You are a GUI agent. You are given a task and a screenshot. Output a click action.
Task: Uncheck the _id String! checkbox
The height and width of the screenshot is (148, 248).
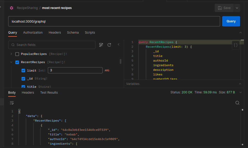[23, 79]
